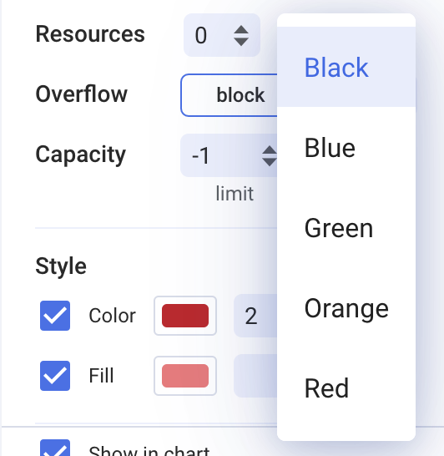444x456 pixels.
Task: Choose Orange in the dropdown list
Action: (x=346, y=308)
